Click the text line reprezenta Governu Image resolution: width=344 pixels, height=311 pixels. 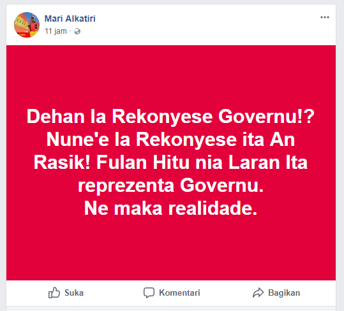170,185
